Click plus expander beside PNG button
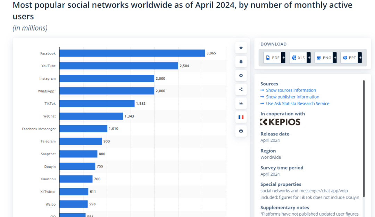Image resolution: width=375 pixels, height=217 pixels. (335, 58)
